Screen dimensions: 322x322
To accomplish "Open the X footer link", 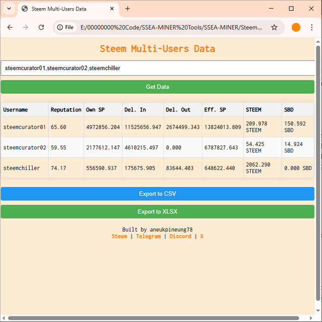I will [x=202, y=236].
